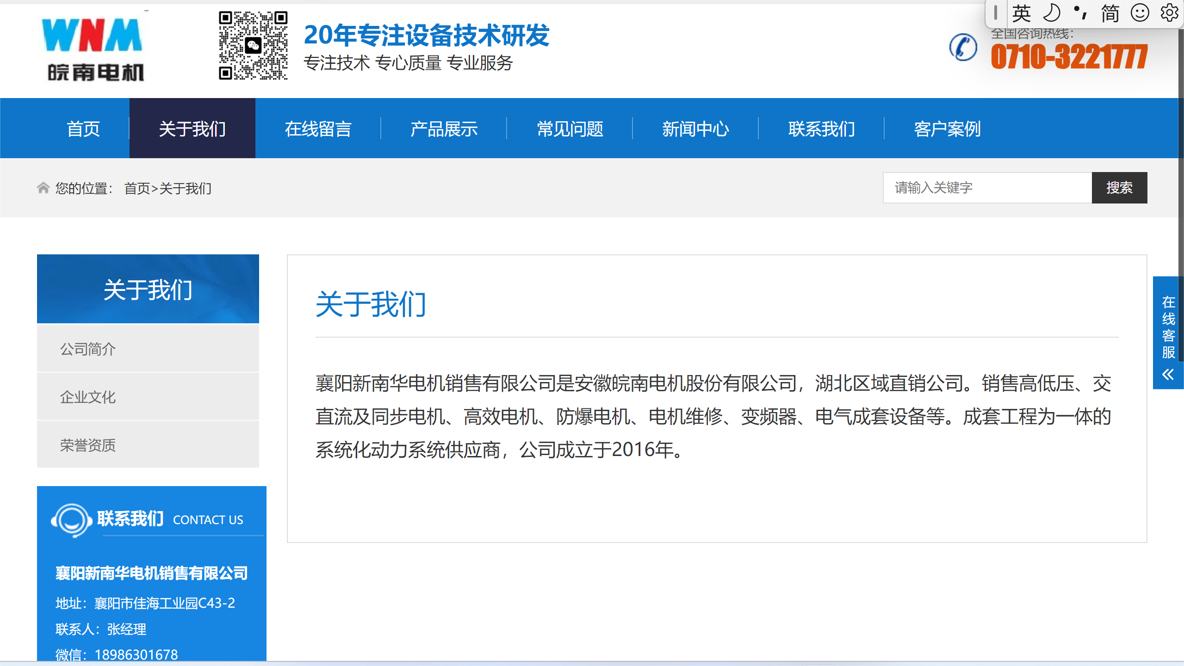Toggle IME English/Chinese mode indicator
The width and height of the screenshot is (1184, 666).
tap(1021, 13)
